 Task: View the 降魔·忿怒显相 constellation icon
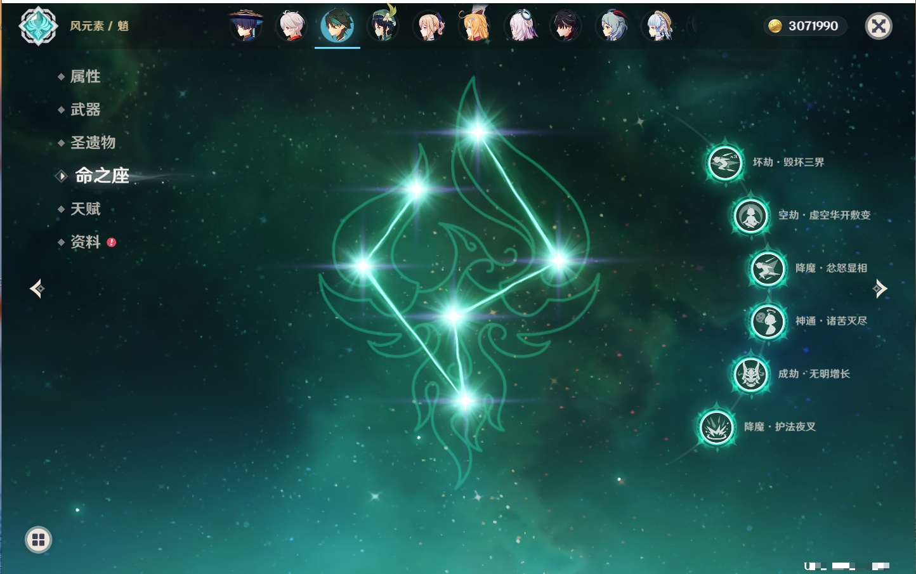click(x=768, y=268)
